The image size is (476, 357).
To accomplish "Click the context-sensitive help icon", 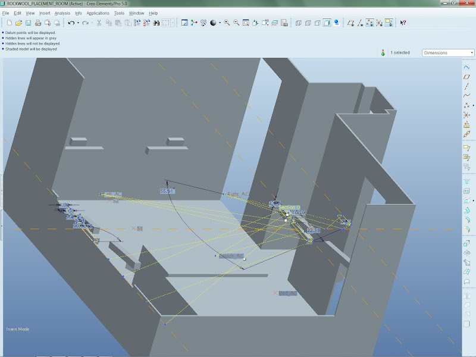I will (x=403, y=23).
